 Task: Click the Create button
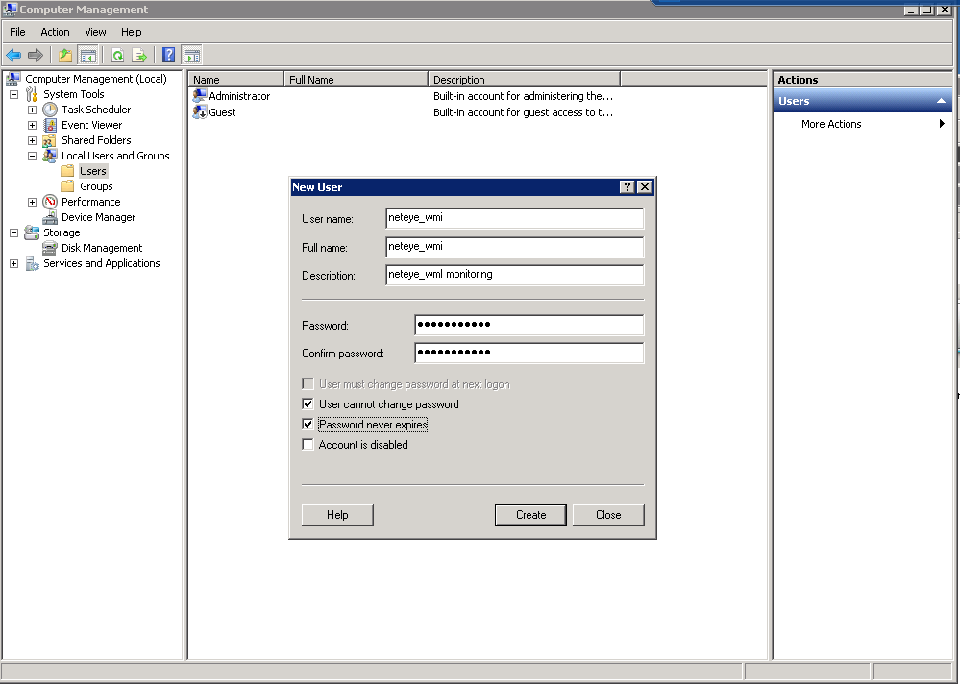pos(530,515)
